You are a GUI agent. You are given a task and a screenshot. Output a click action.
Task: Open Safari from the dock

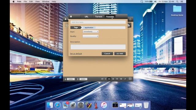58,105
